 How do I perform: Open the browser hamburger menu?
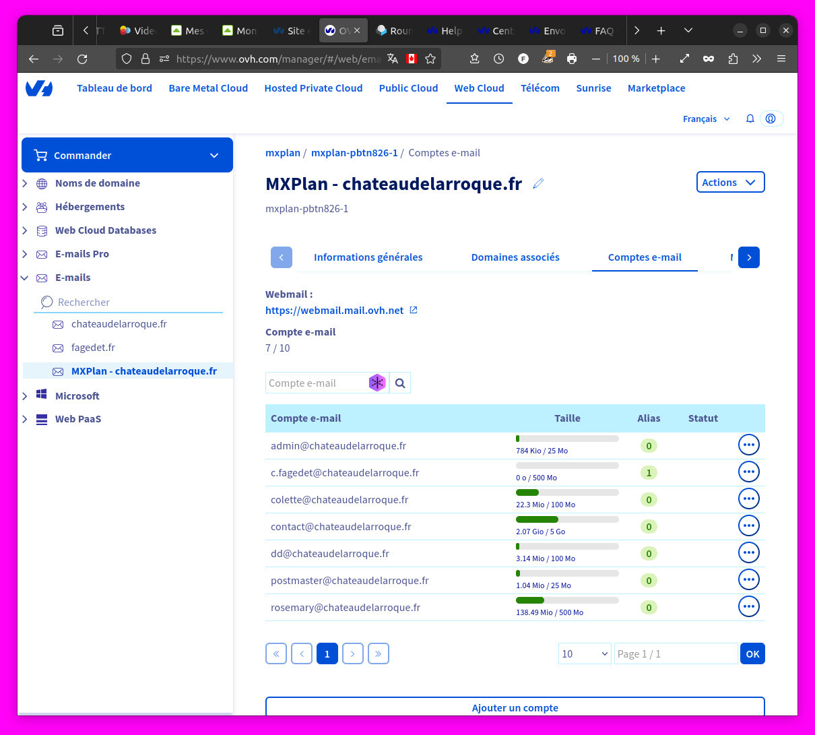click(x=781, y=59)
